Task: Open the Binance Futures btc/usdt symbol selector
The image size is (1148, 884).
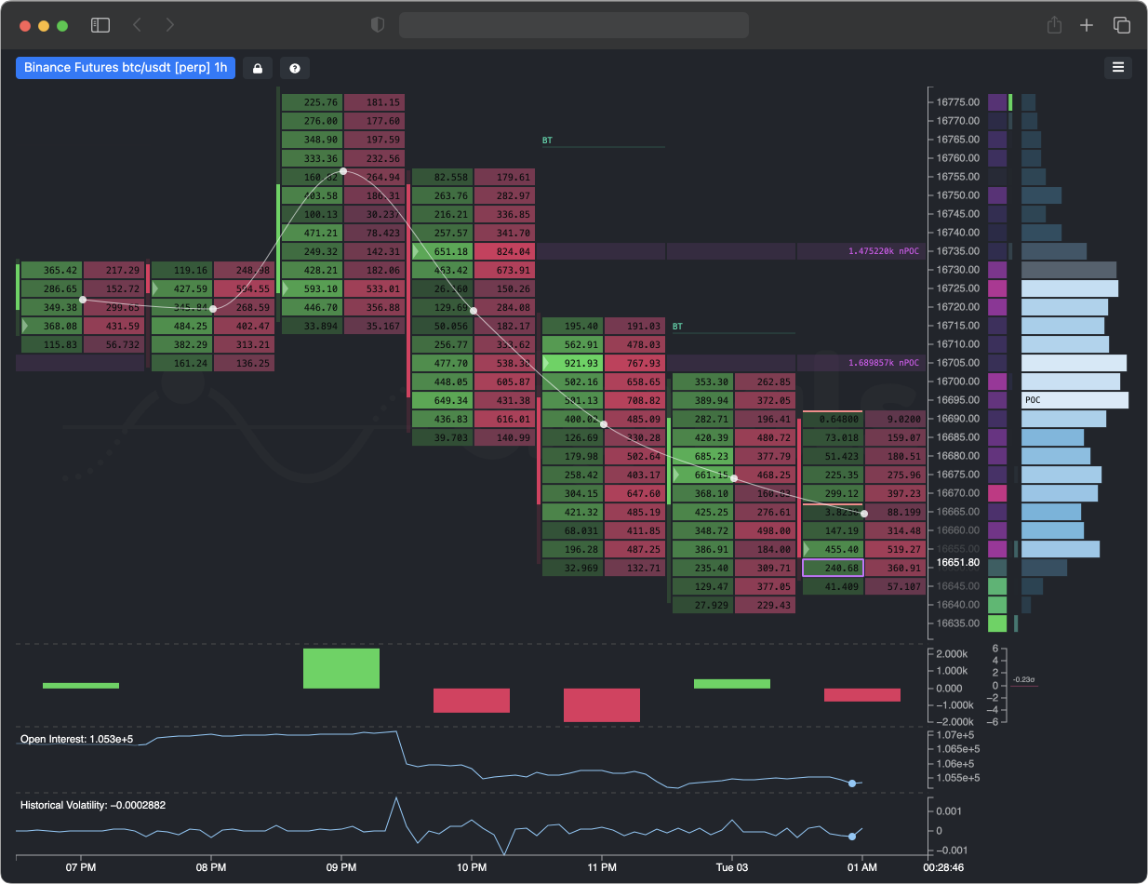Action: point(126,68)
